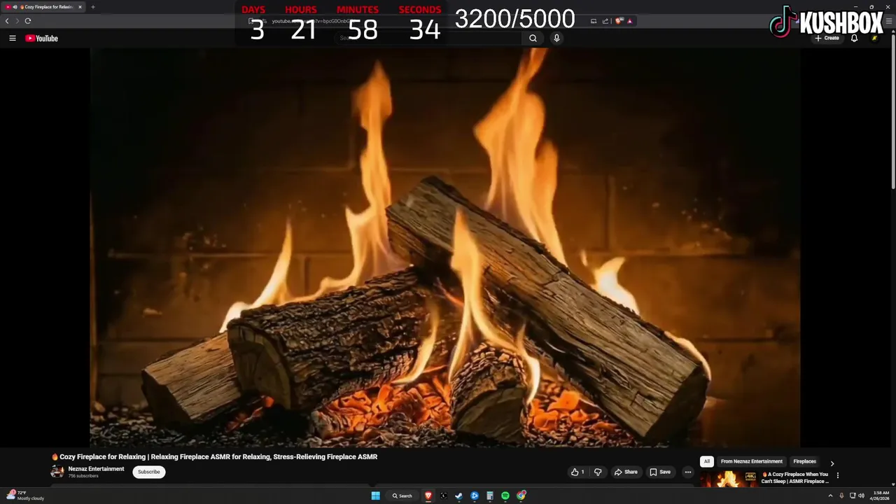The height and width of the screenshot is (504, 896).
Task: Open the Create video menu
Action: tap(827, 38)
